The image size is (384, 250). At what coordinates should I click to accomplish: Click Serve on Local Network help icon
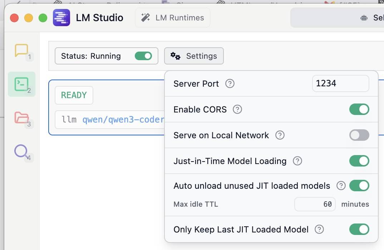tap(280, 135)
